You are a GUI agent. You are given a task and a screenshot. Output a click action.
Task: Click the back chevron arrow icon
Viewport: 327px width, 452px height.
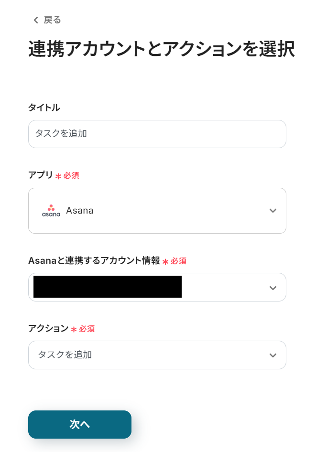tap(35, 20)
